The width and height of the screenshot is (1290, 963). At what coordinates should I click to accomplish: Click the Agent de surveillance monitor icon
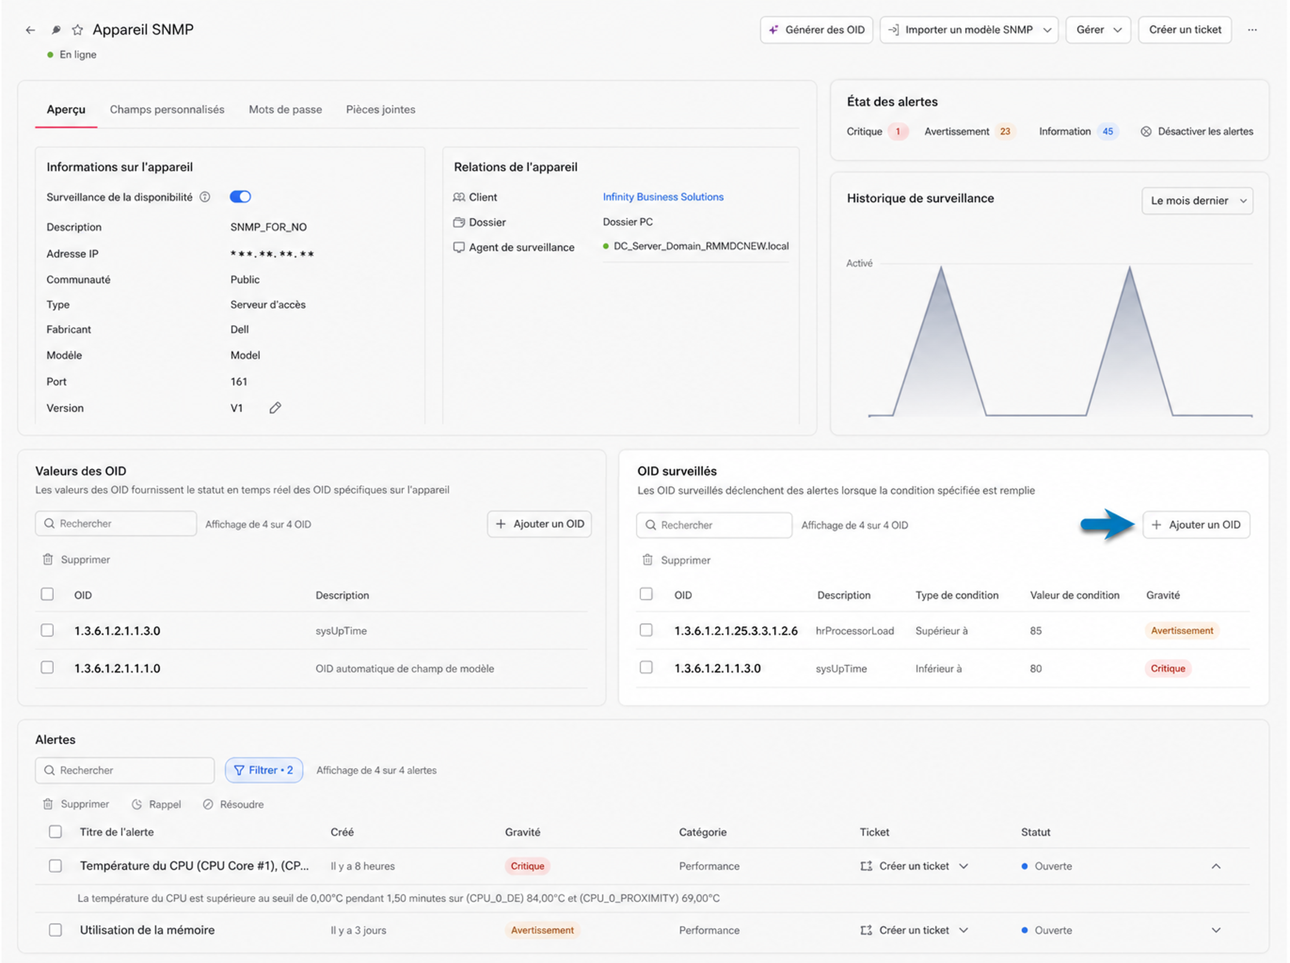459,248
